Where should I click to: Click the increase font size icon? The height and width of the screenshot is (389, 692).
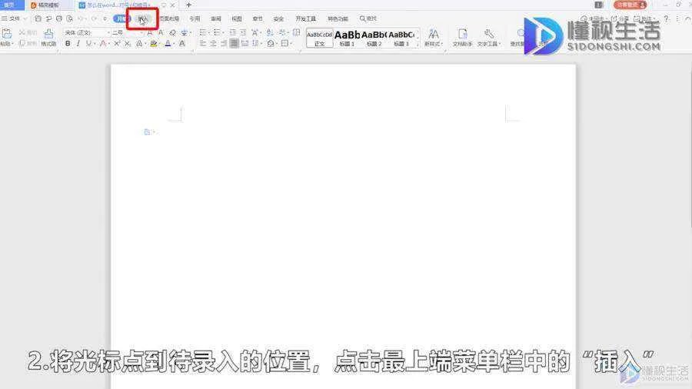[150, 32]
